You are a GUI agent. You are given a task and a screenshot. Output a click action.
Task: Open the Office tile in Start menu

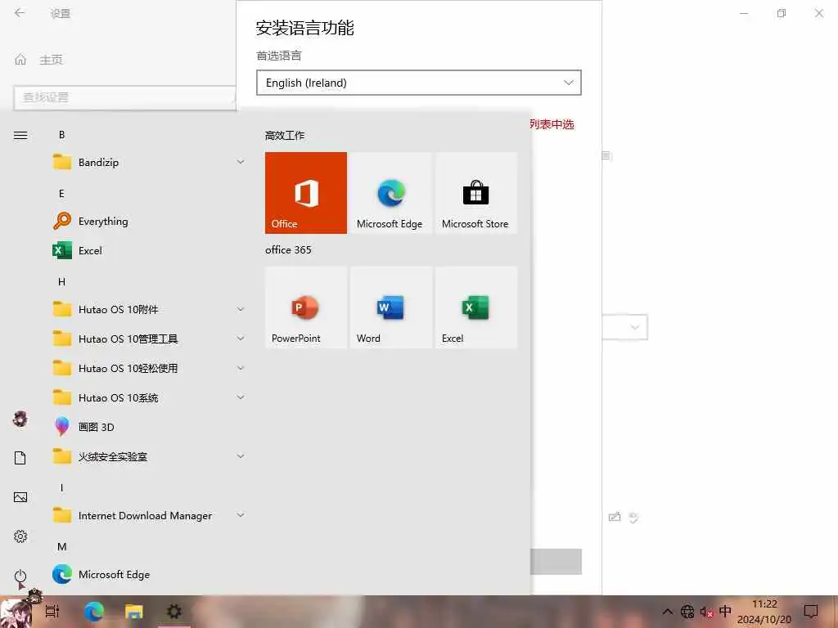point(306,193)
